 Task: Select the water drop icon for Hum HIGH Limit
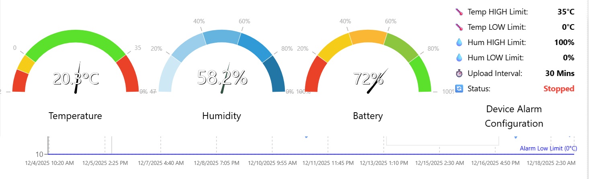click(459, 42)
